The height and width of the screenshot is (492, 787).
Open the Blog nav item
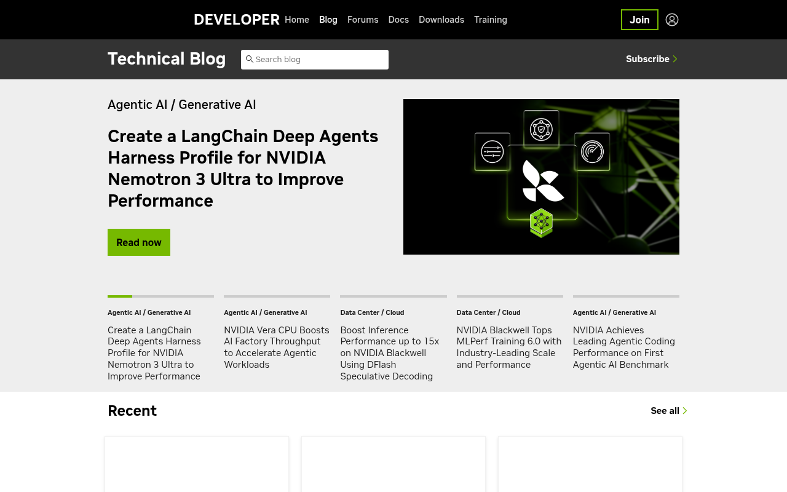click(328, 20)
